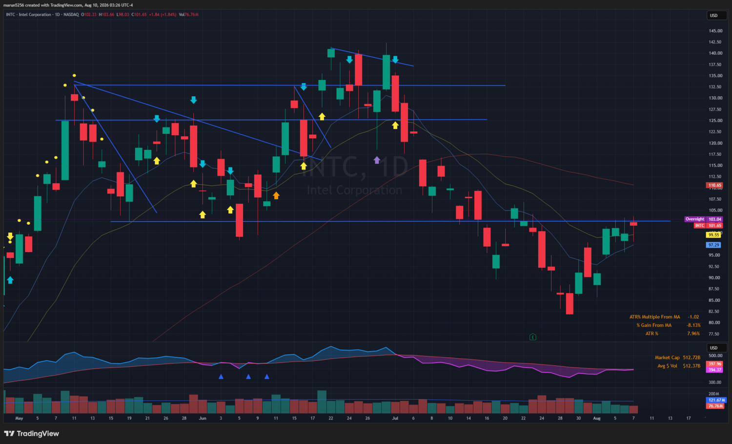Click the red INTC last price label

[708, 226]
